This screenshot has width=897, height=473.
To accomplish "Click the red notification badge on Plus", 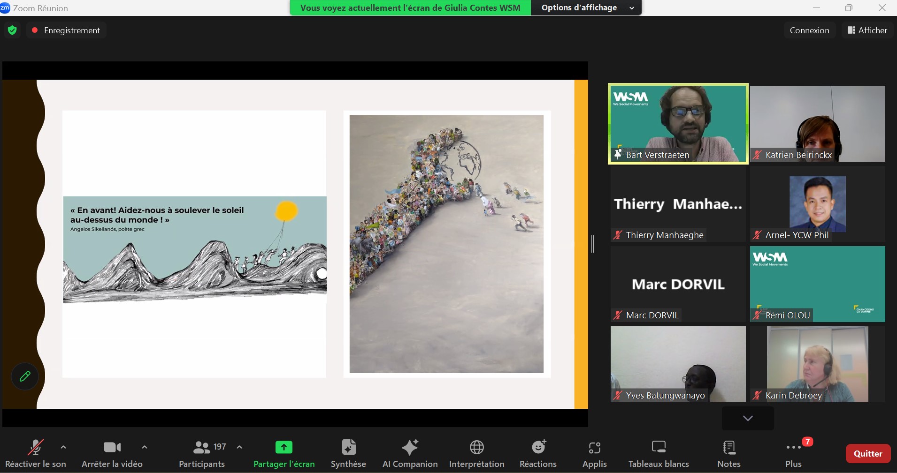I will (x=807, y=442).
